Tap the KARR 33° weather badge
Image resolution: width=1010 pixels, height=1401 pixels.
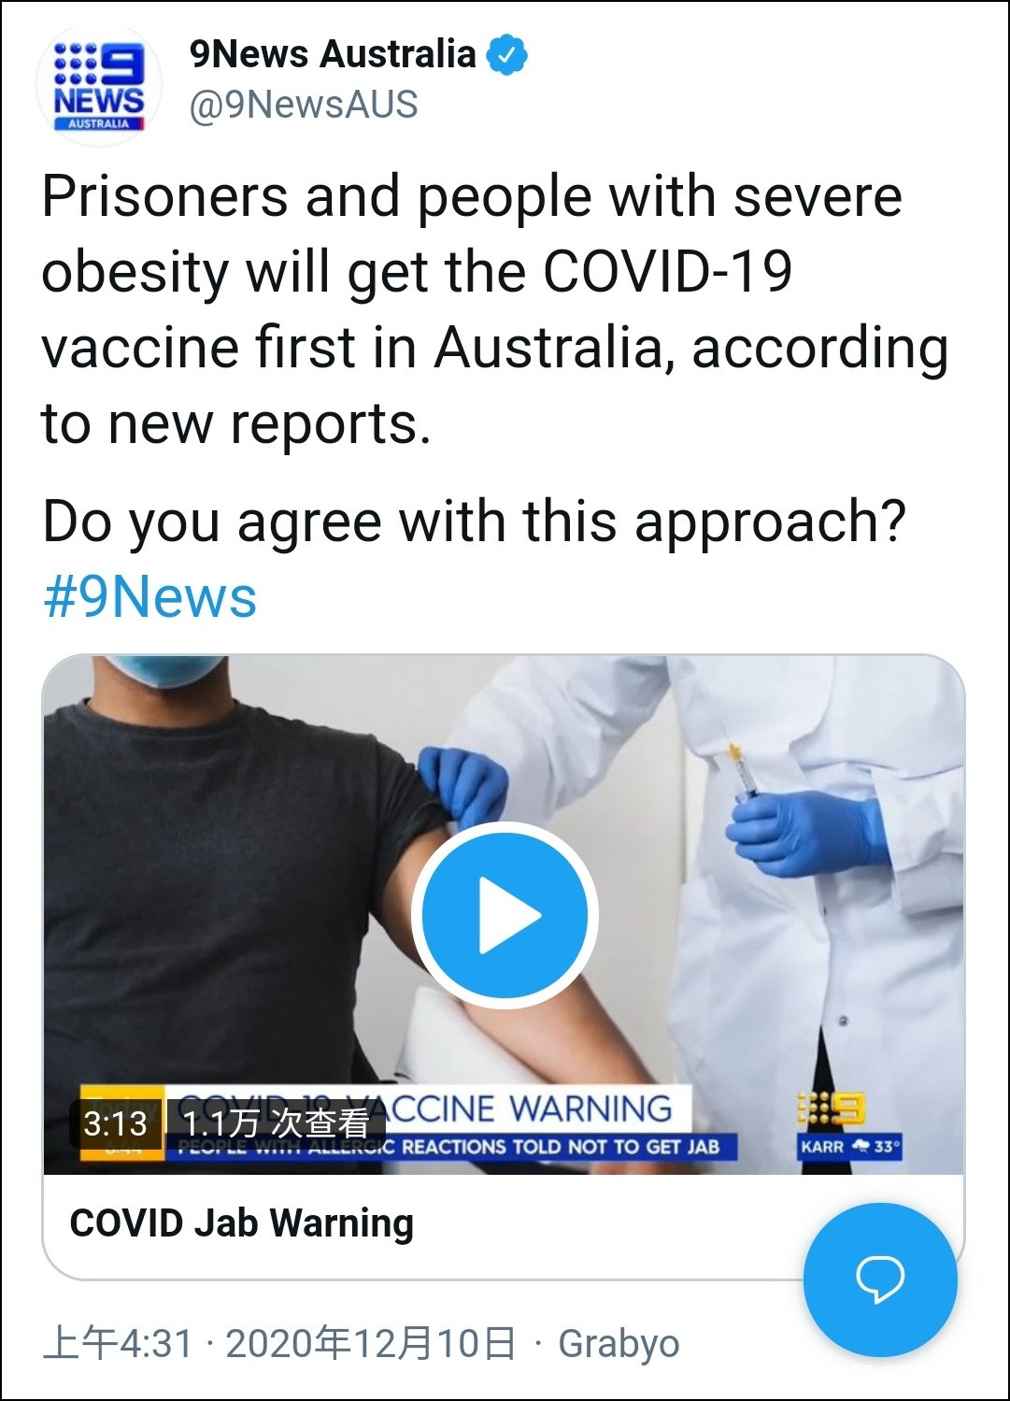(x=849, y=1146)
